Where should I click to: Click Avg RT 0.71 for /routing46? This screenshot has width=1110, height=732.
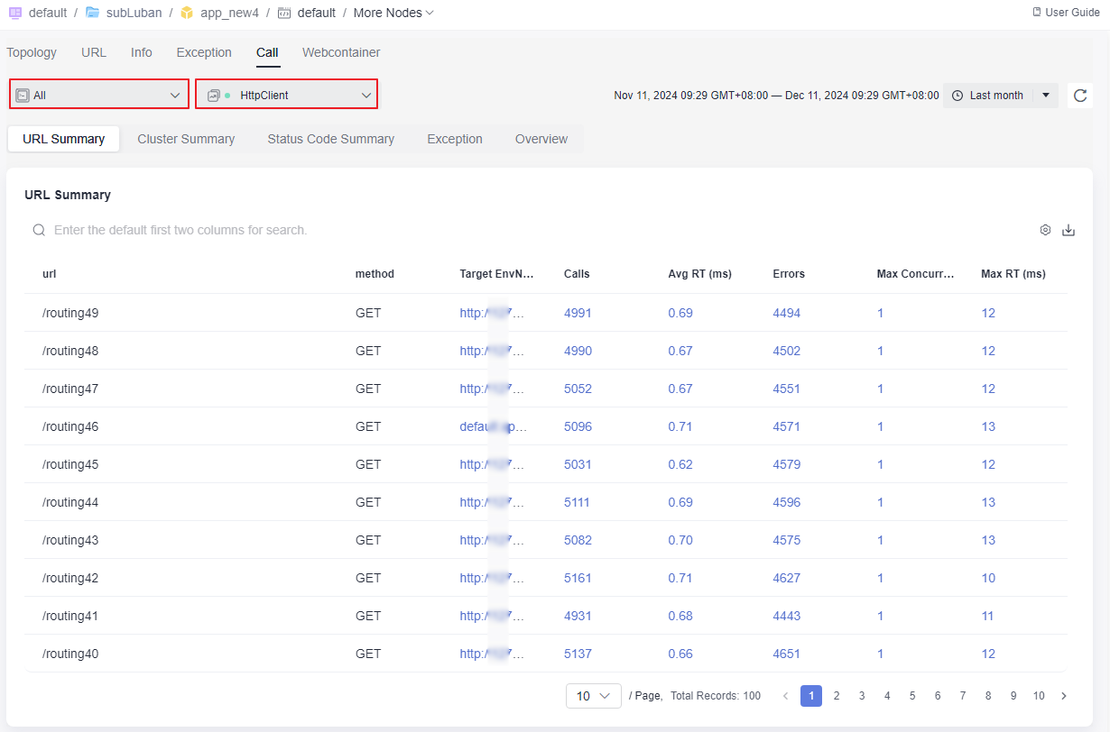point(680,426)
